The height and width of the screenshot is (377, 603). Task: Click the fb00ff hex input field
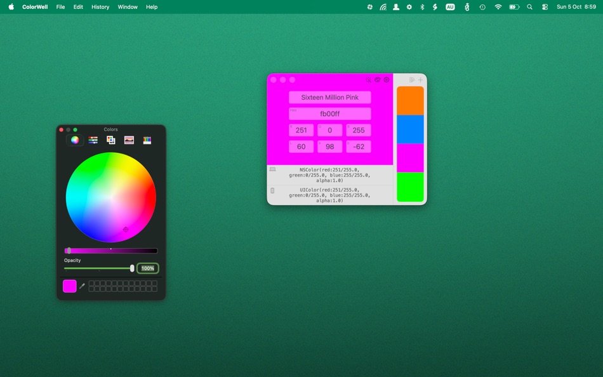(x=330, y=114)
